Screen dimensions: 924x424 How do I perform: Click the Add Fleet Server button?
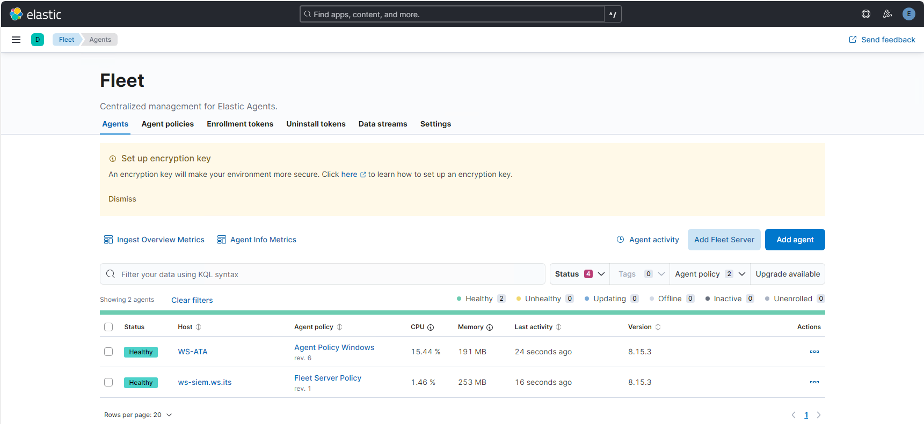click(724, 240)
